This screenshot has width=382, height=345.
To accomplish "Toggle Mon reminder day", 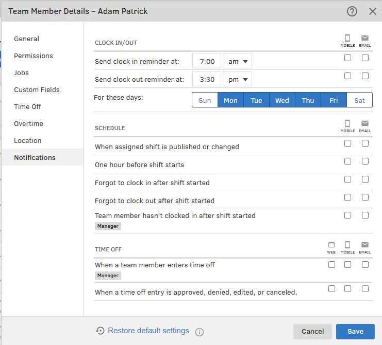I will pos(230,100).
